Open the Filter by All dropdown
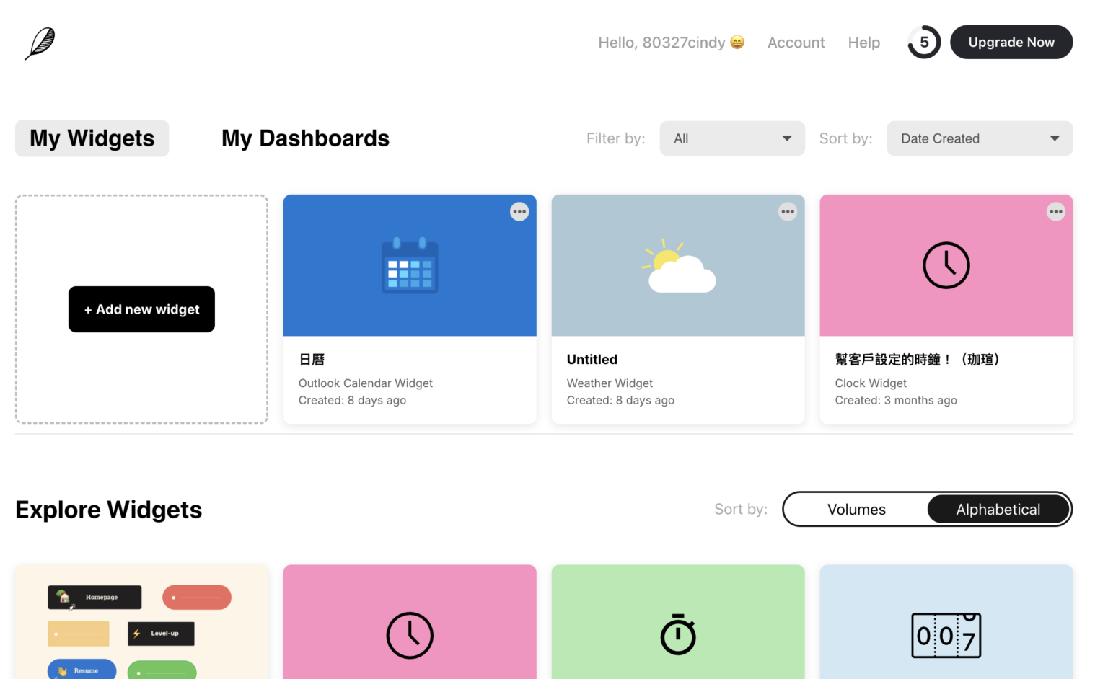Screen dimensions: 1108x679 coord(732,138)
